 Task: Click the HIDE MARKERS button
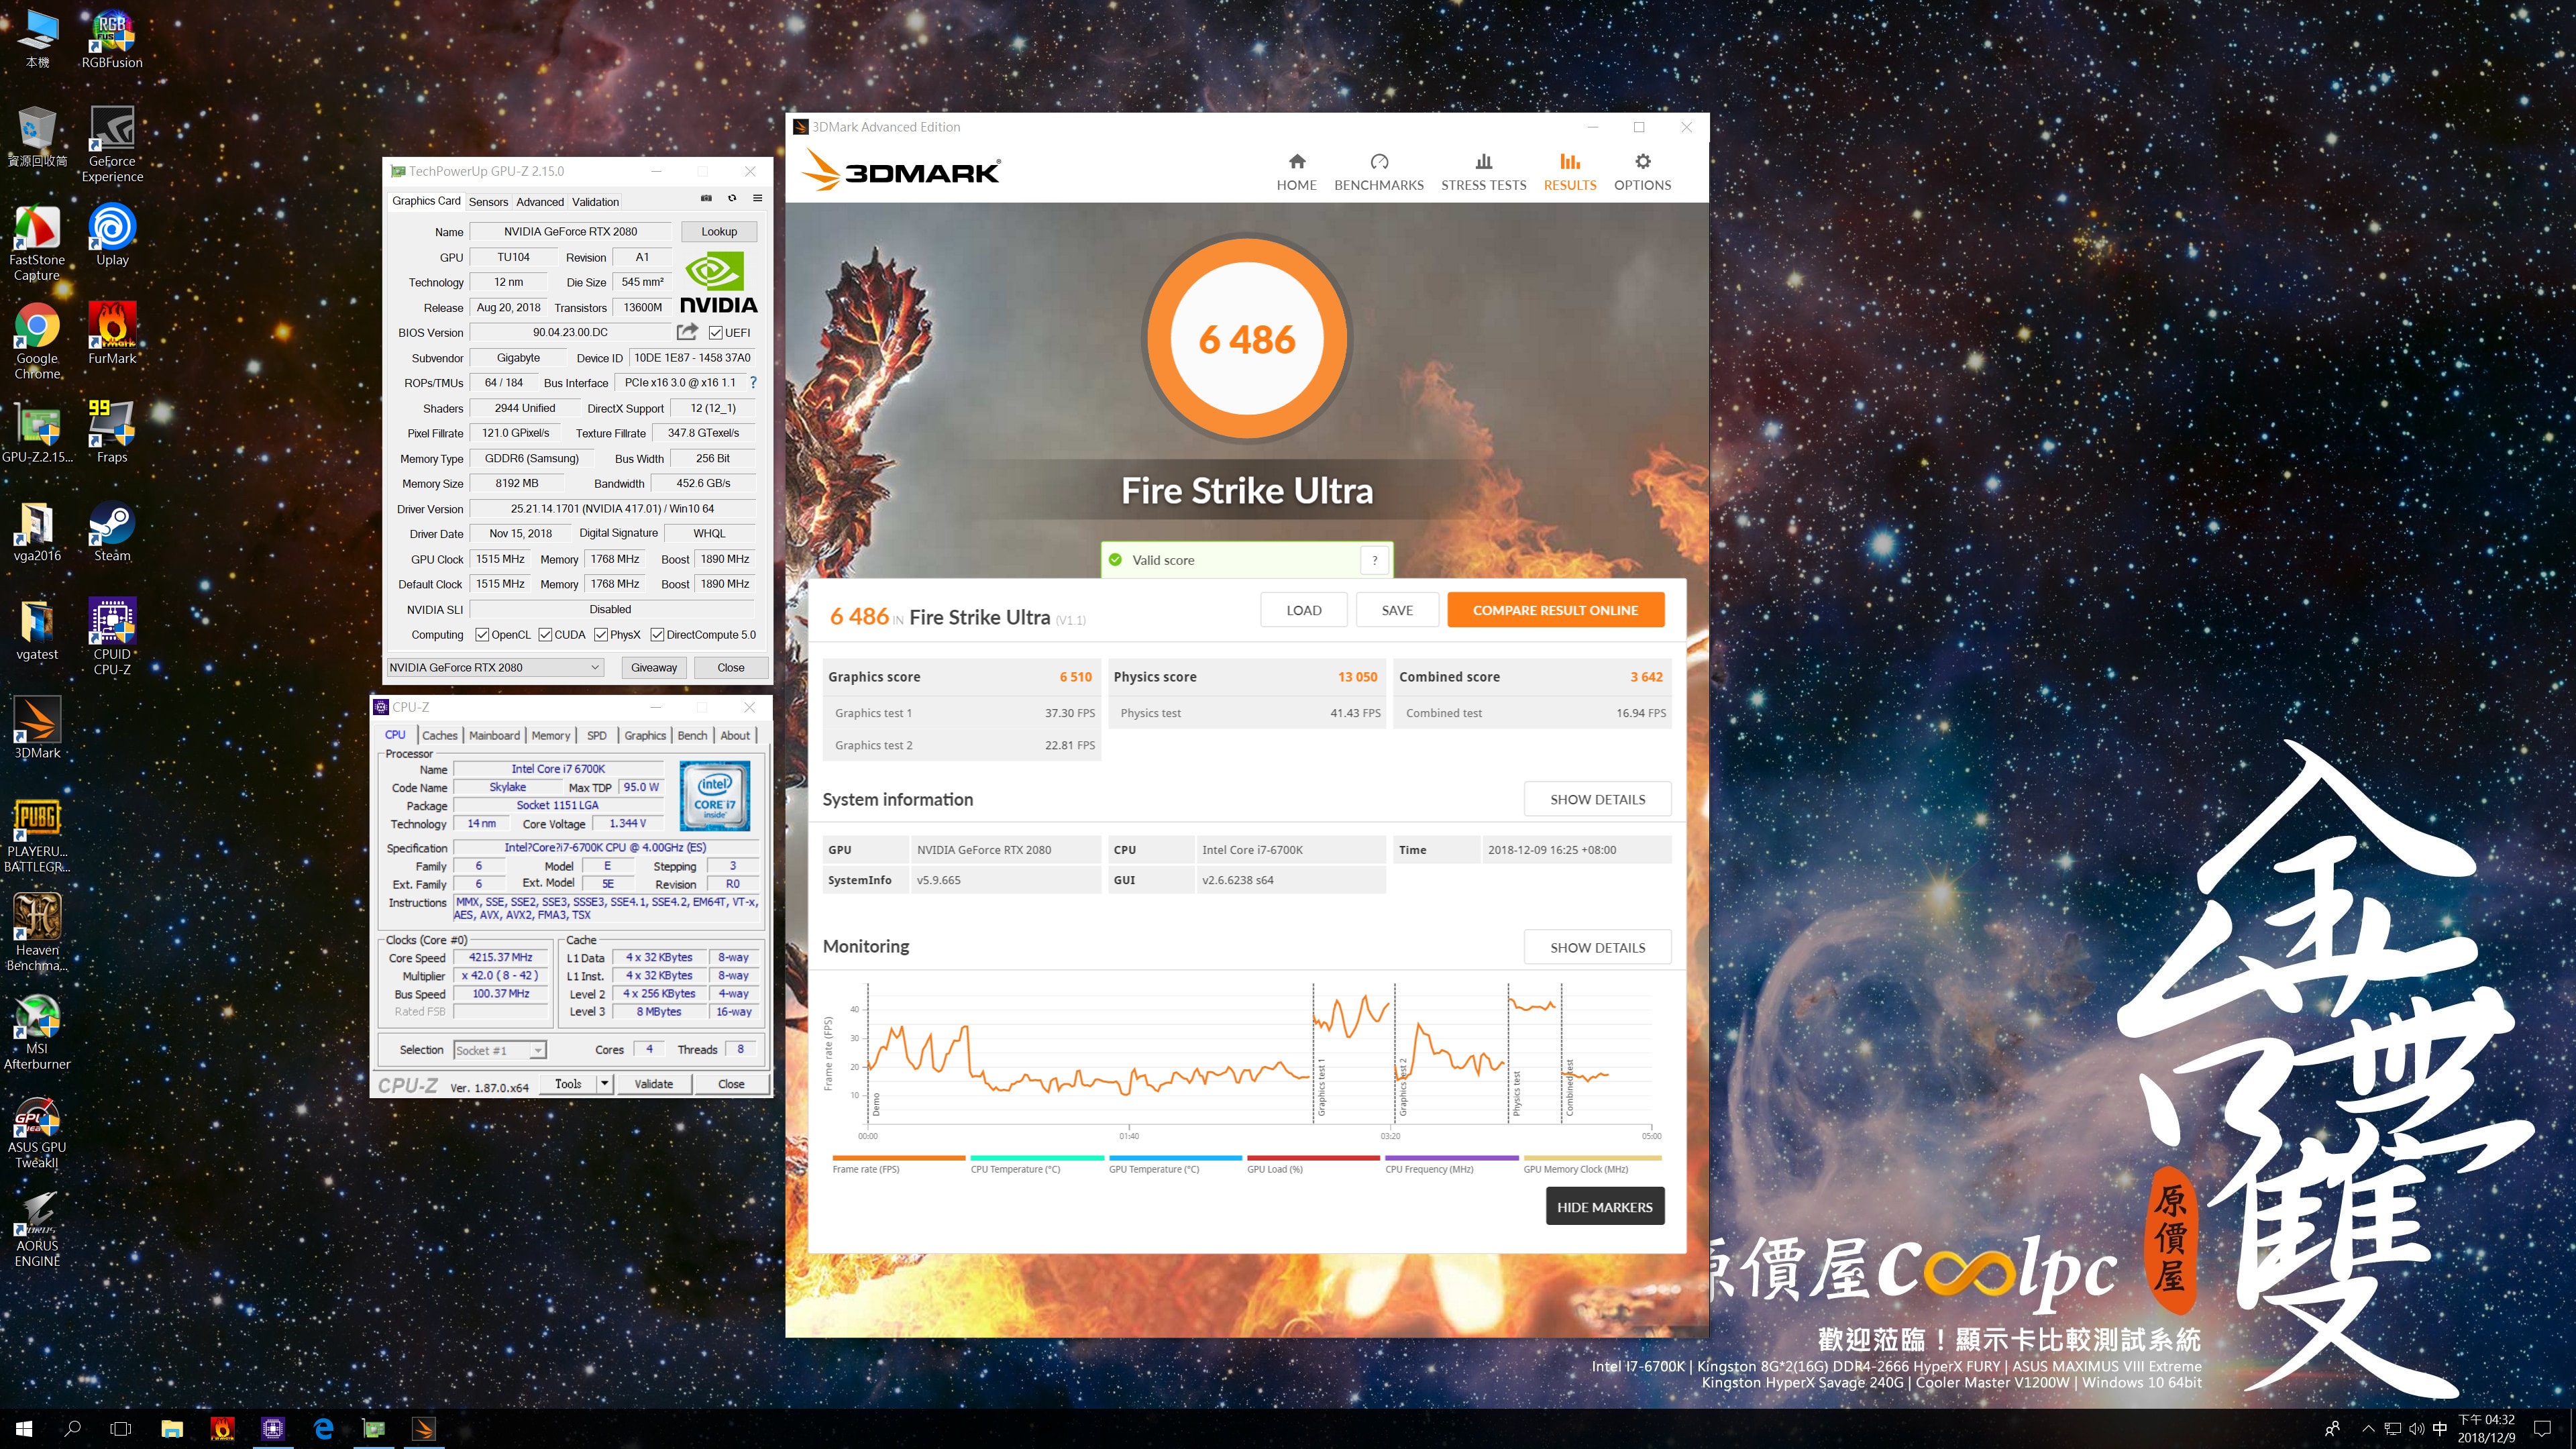click(1604, 1207)
